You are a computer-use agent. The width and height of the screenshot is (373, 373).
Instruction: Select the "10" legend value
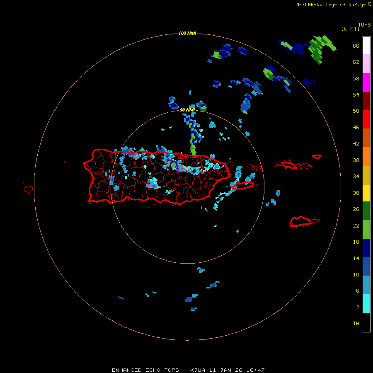pyautogui.click(x=356, y=274)
